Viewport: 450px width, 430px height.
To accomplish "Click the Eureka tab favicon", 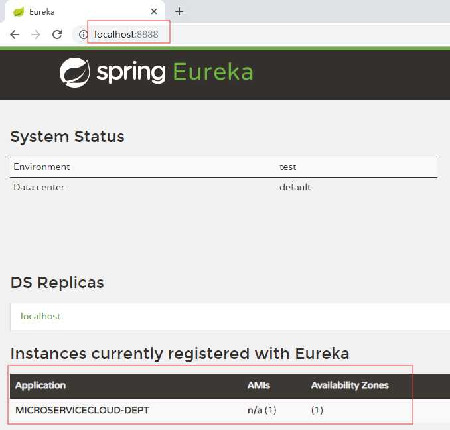I will [x=19, y=12].
